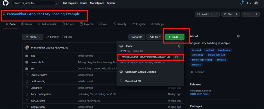The height and width of the screenshot is (109, 264).
Task: Select the GitHub CLI clone tab
Action: click(138, 51)
